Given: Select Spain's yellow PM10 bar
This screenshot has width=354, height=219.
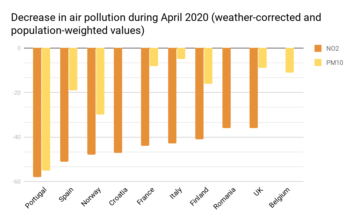Looking at the screenshot, I should [x=73, y=69].
